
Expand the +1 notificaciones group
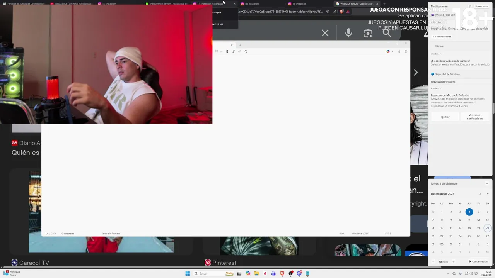[442, 37]
